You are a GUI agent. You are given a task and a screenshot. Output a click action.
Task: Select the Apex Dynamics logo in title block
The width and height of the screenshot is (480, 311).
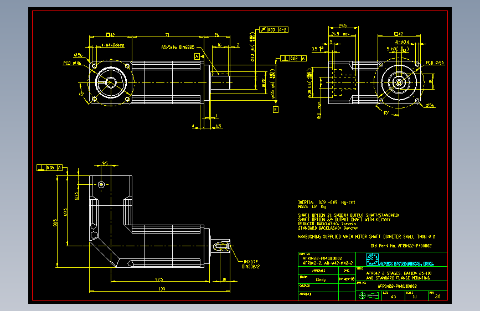pyautogui.click(x=400, y=260)
